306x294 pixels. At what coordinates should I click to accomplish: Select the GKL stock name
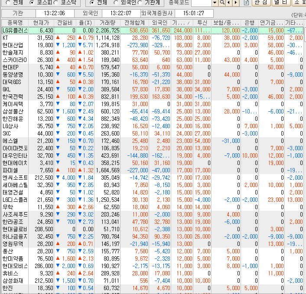tap(7, 90)
